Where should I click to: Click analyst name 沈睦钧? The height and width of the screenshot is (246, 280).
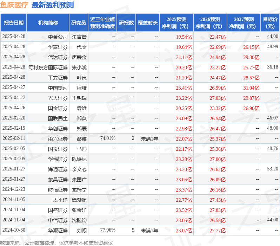(x=79, y=220)
